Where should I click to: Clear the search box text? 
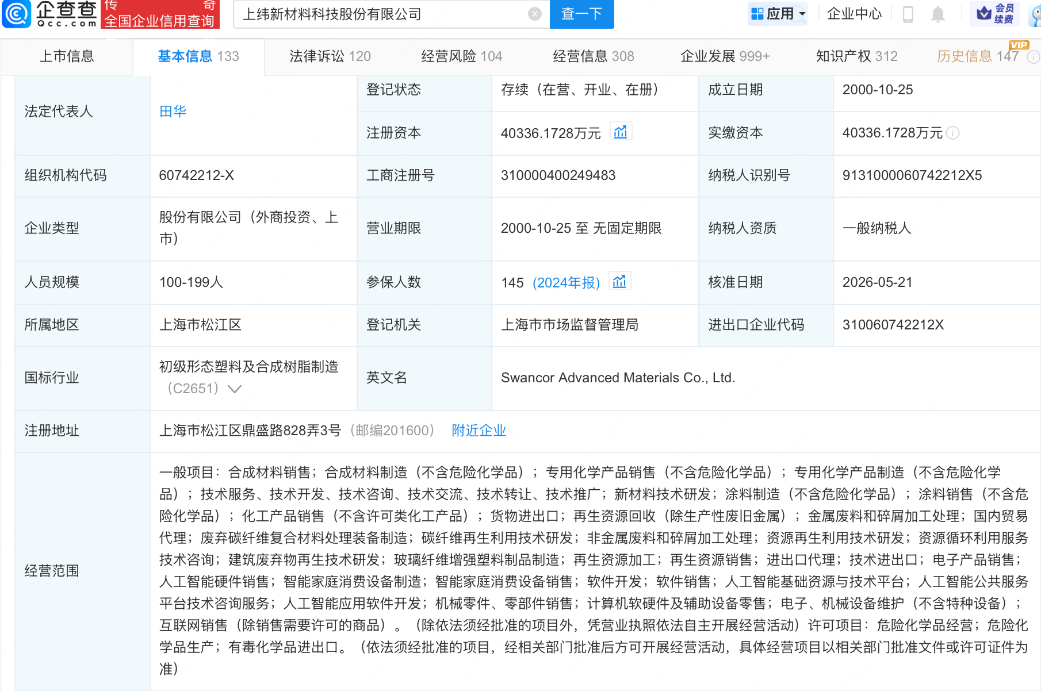(535, 14)
